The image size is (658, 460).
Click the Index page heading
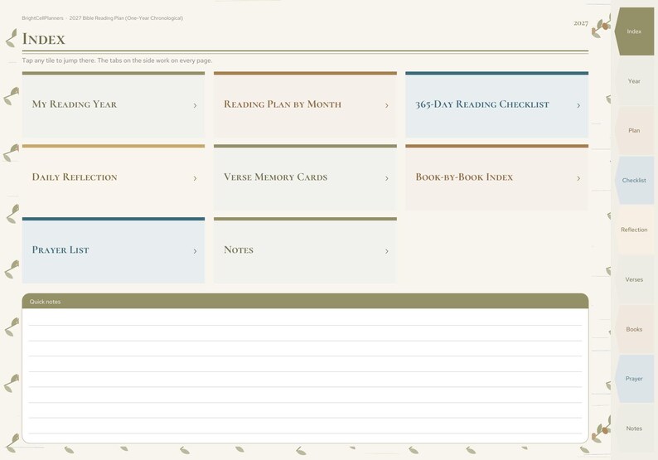44,39
